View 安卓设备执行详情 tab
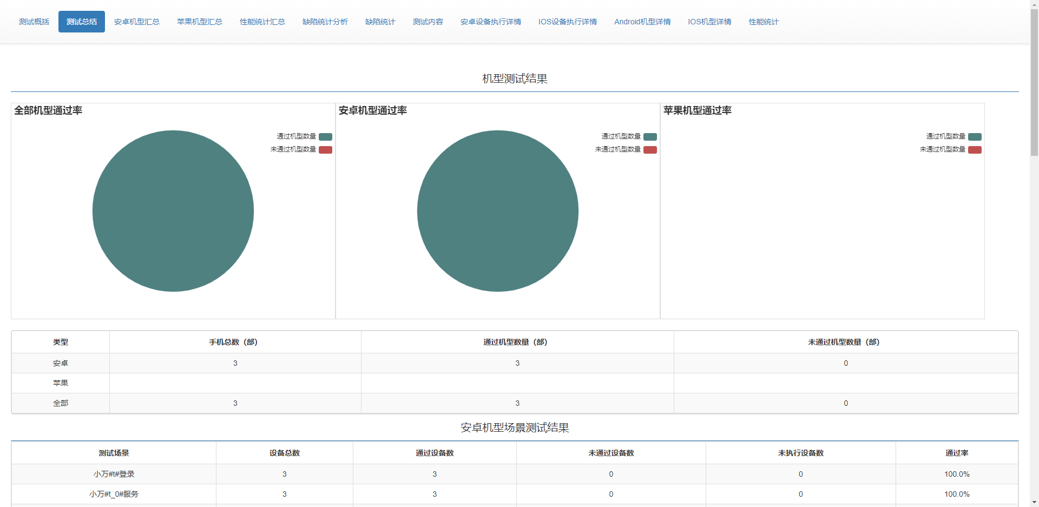The image size is (1039, 507). [490, 22]
